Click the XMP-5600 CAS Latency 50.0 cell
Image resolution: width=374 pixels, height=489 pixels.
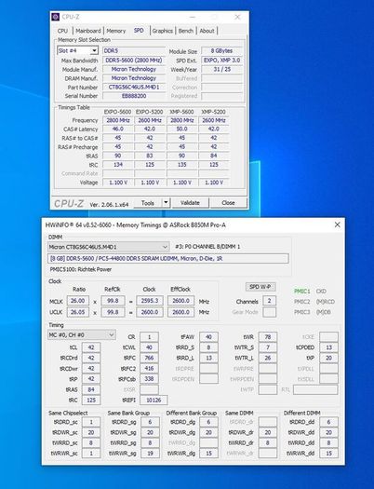click(x=181, y=129)
